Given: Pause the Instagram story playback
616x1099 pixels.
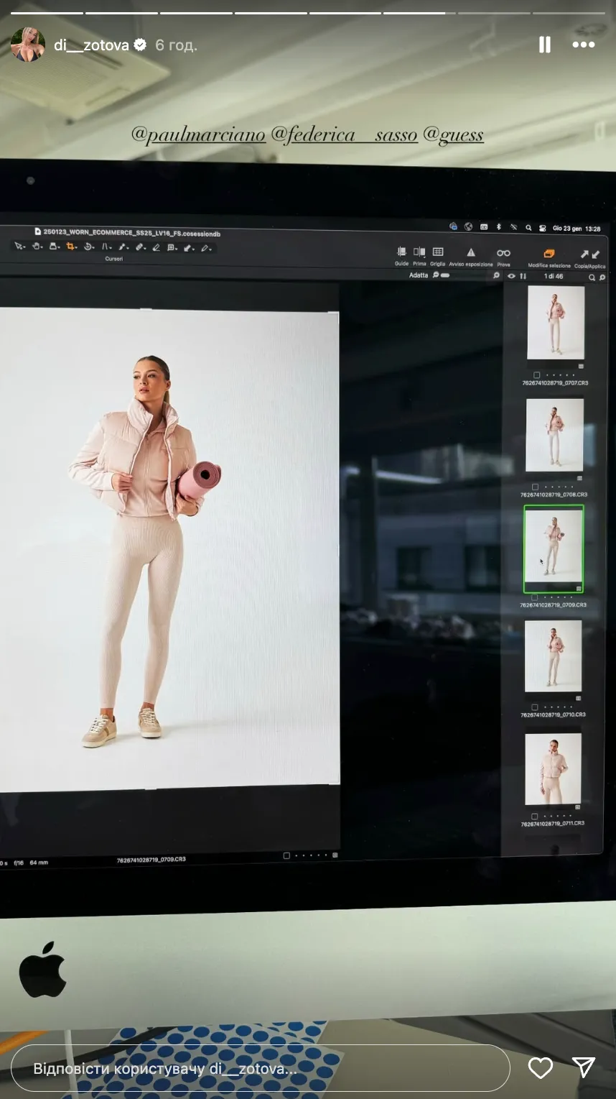Looking at the screenshot, I should click(x=545, y=45).
